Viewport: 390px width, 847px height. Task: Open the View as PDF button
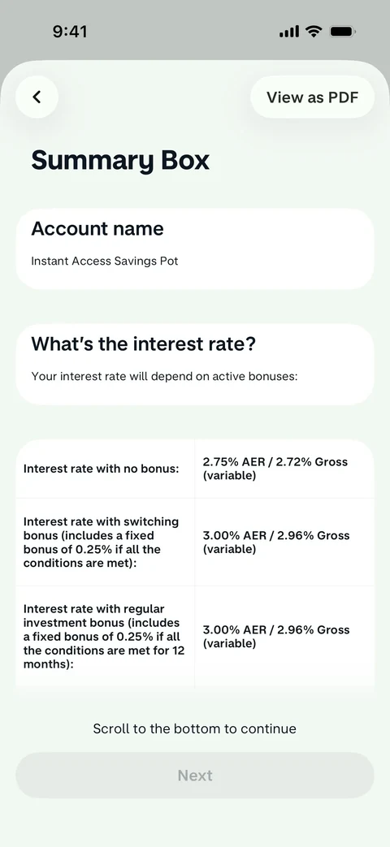pos(312,97)
